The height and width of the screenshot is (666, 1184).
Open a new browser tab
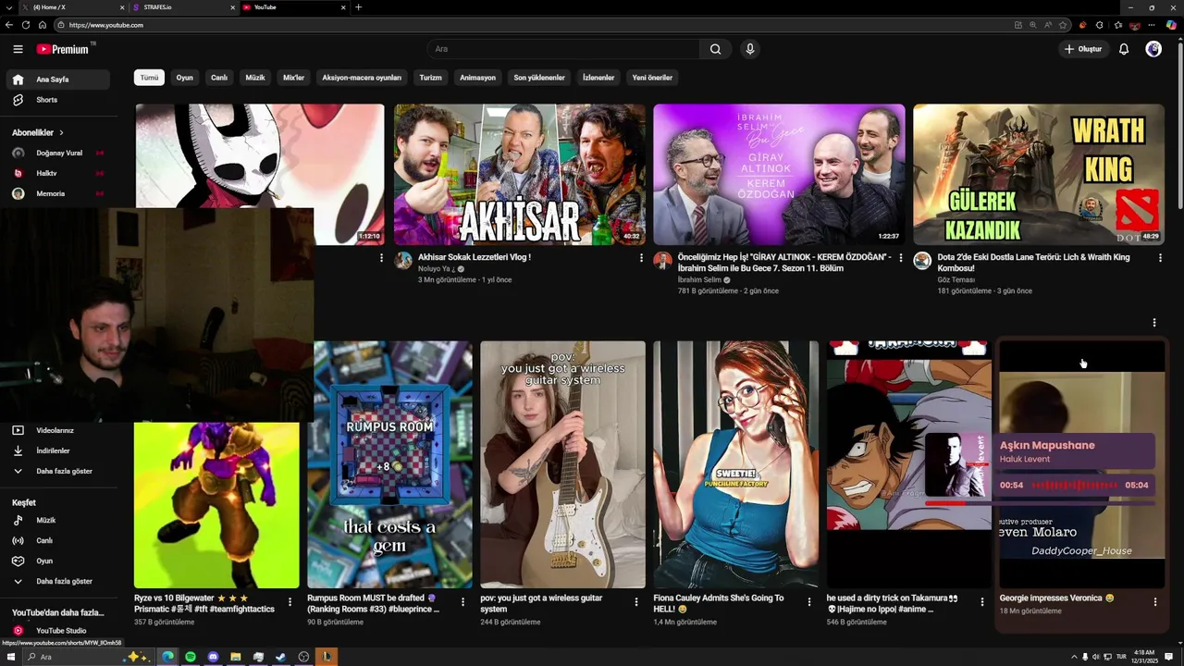[358, 7]
